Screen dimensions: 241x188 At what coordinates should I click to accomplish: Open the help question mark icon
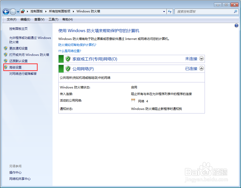(236, 26)
